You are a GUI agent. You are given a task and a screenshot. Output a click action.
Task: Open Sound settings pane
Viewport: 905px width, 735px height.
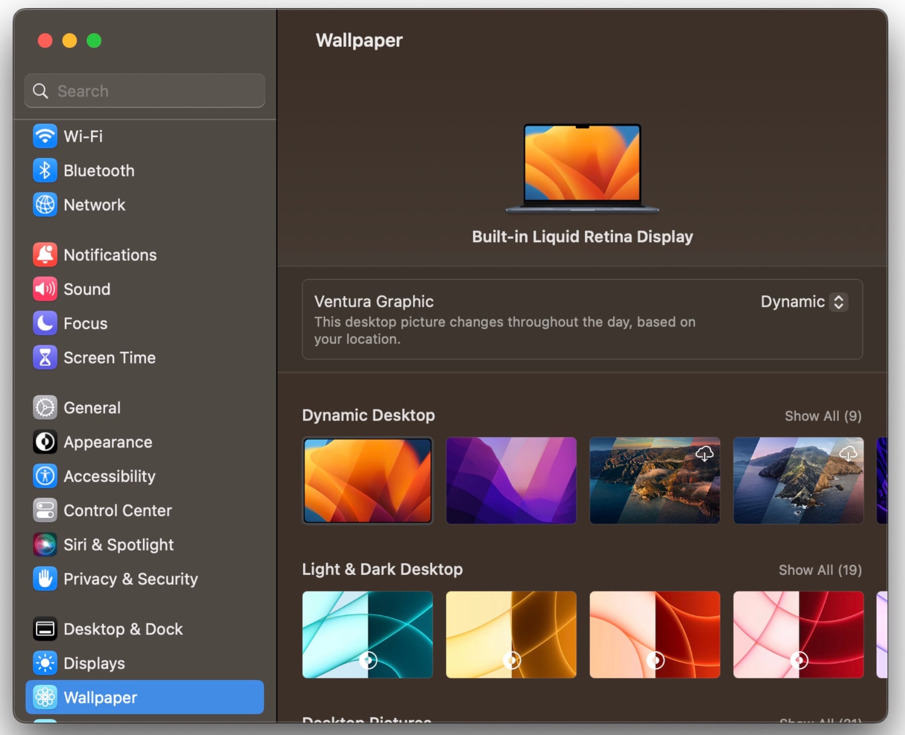[x=145, y=289]
